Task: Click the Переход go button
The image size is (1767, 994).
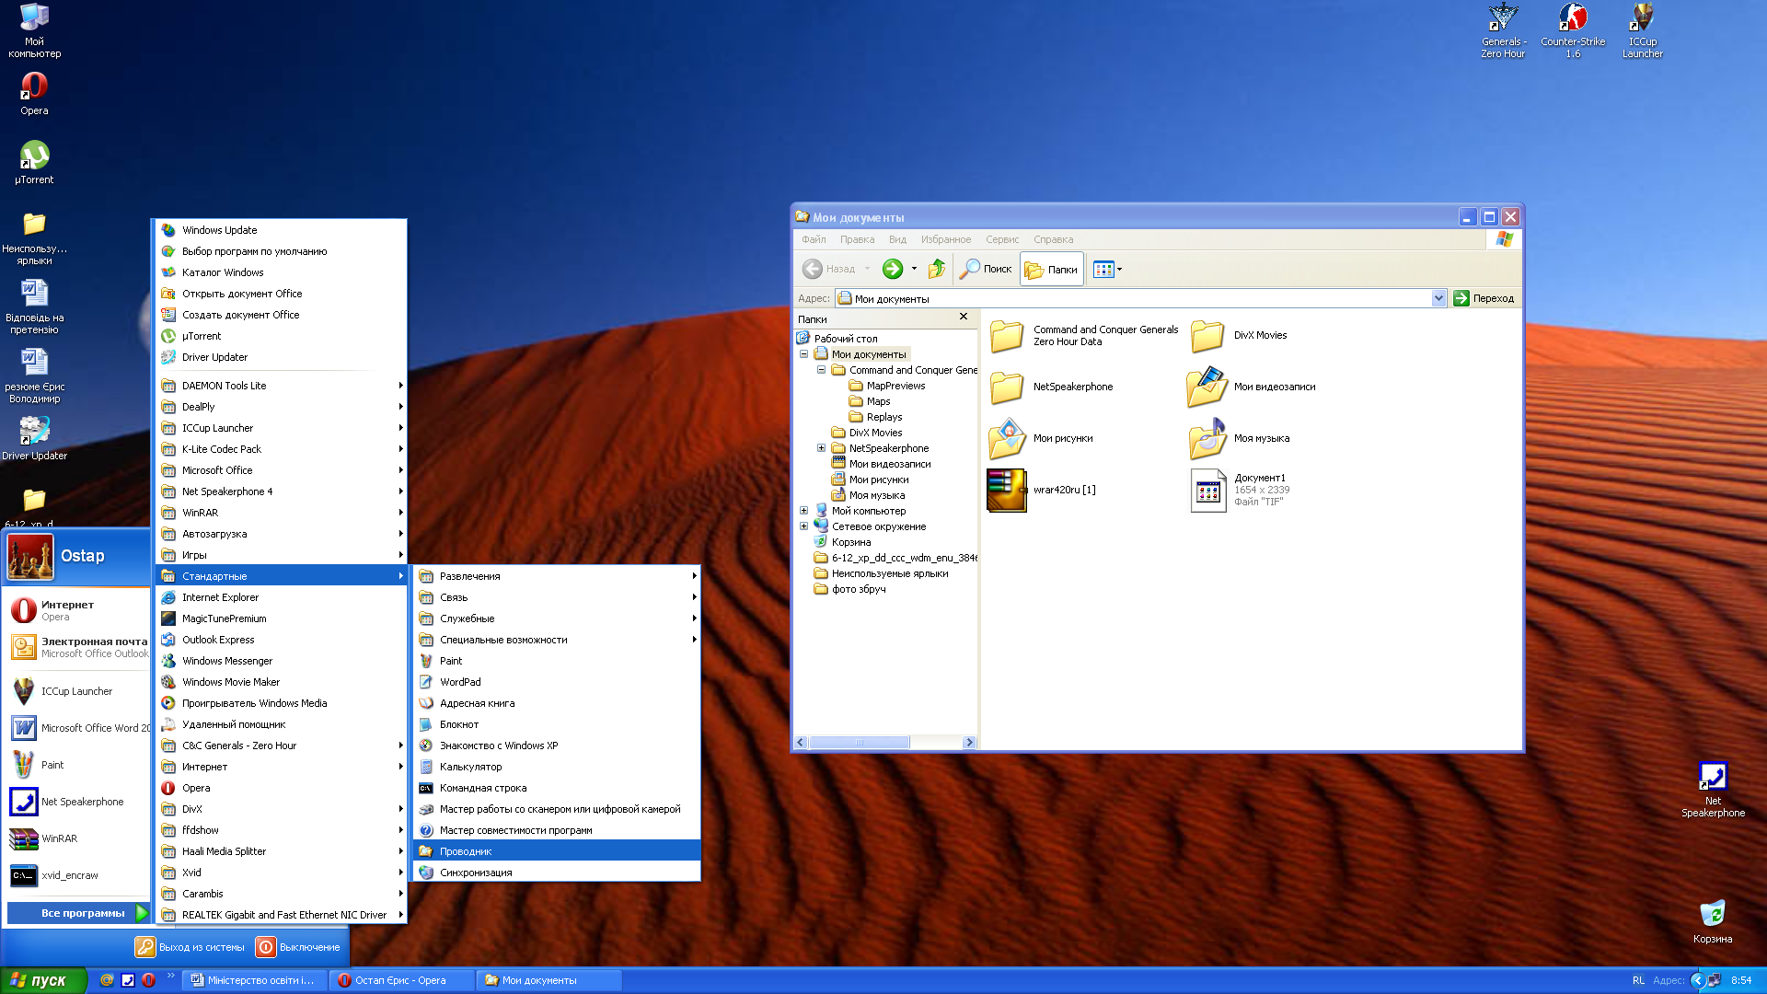Action: tap(1484, 298)
